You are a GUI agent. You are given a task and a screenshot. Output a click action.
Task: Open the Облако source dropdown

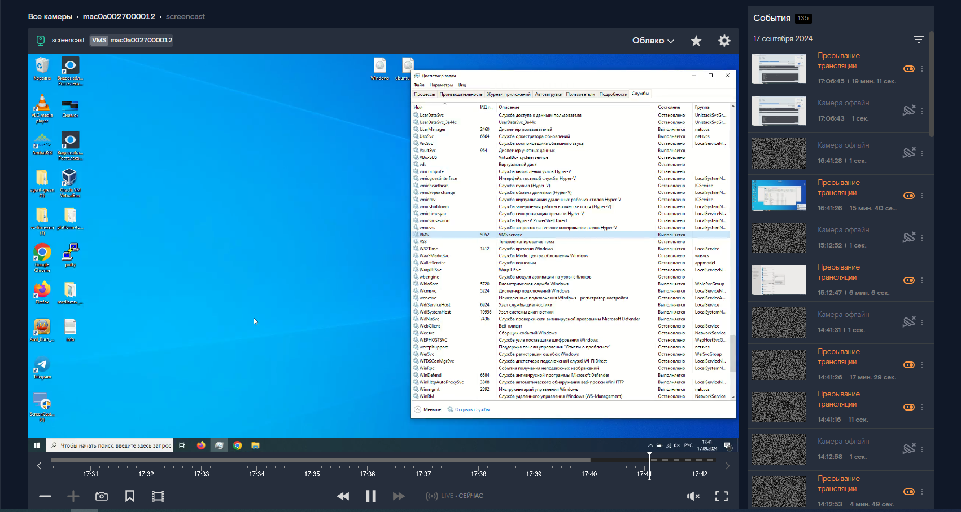click(653, 41)
